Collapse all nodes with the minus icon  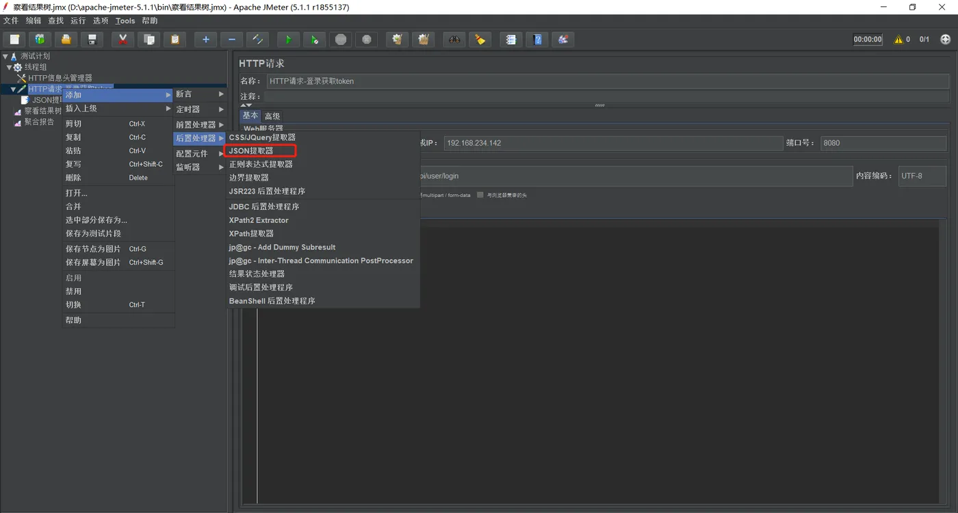coord(231,40)
